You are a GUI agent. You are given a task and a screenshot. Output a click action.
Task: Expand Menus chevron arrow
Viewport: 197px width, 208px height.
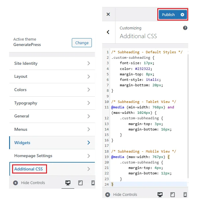[x=89, y=129]
